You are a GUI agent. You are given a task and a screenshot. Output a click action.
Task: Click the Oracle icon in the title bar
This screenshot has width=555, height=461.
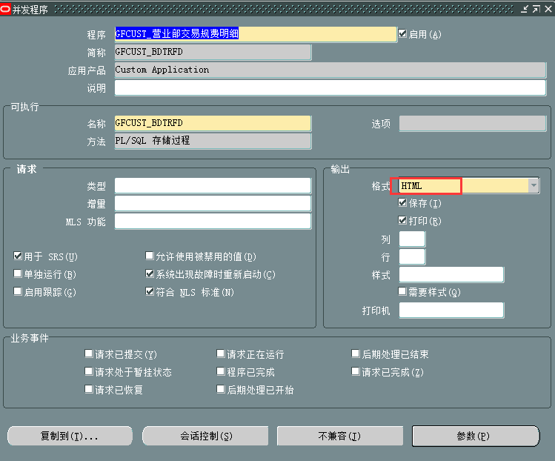[5, 9]
